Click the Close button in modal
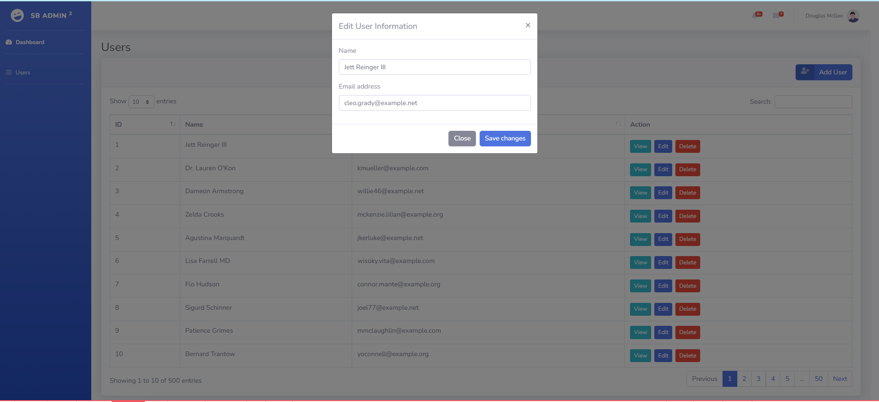Image resolution: width=879 pixels, height=402 pixels. 462,139
